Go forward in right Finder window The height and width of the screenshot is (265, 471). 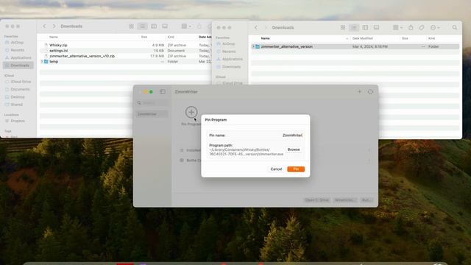coord(266,27)
